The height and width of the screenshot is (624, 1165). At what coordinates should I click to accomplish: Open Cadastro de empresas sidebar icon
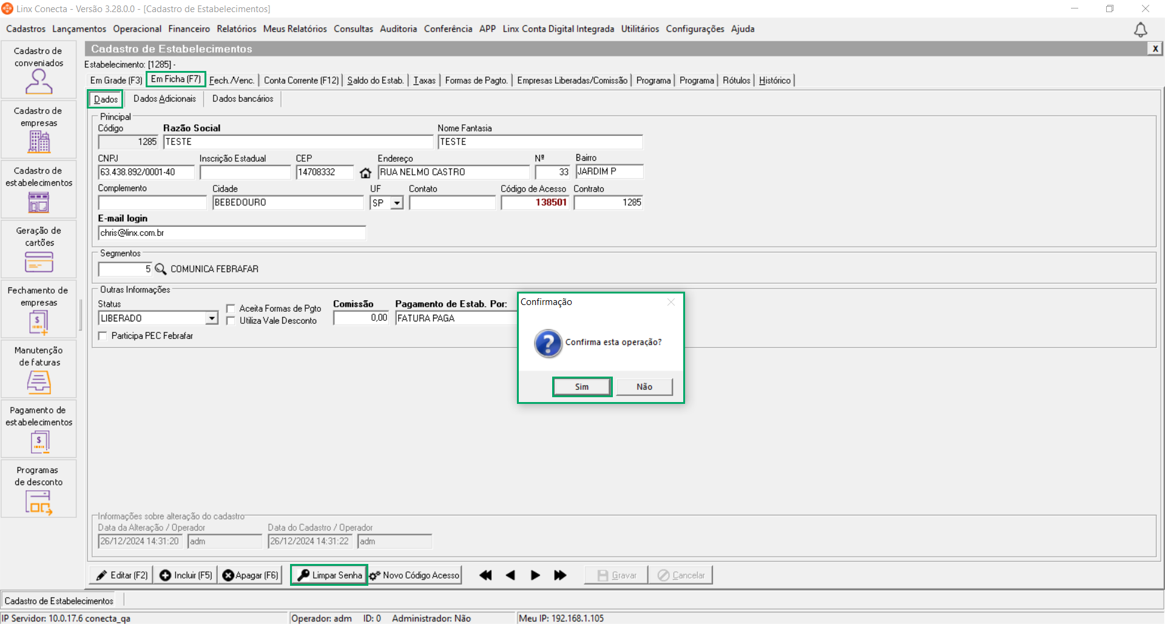pyautogui.click(x=39, y=129)
